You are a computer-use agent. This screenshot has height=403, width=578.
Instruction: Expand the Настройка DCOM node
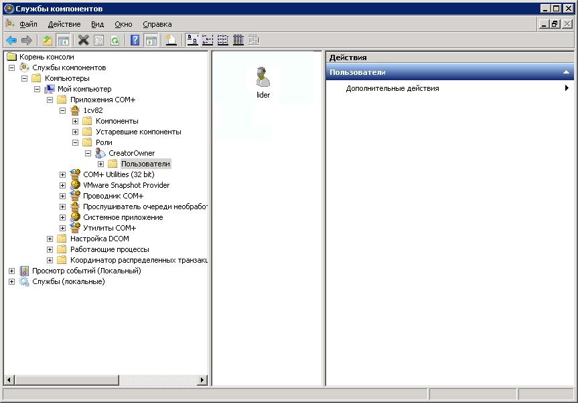tap(50, 239)
